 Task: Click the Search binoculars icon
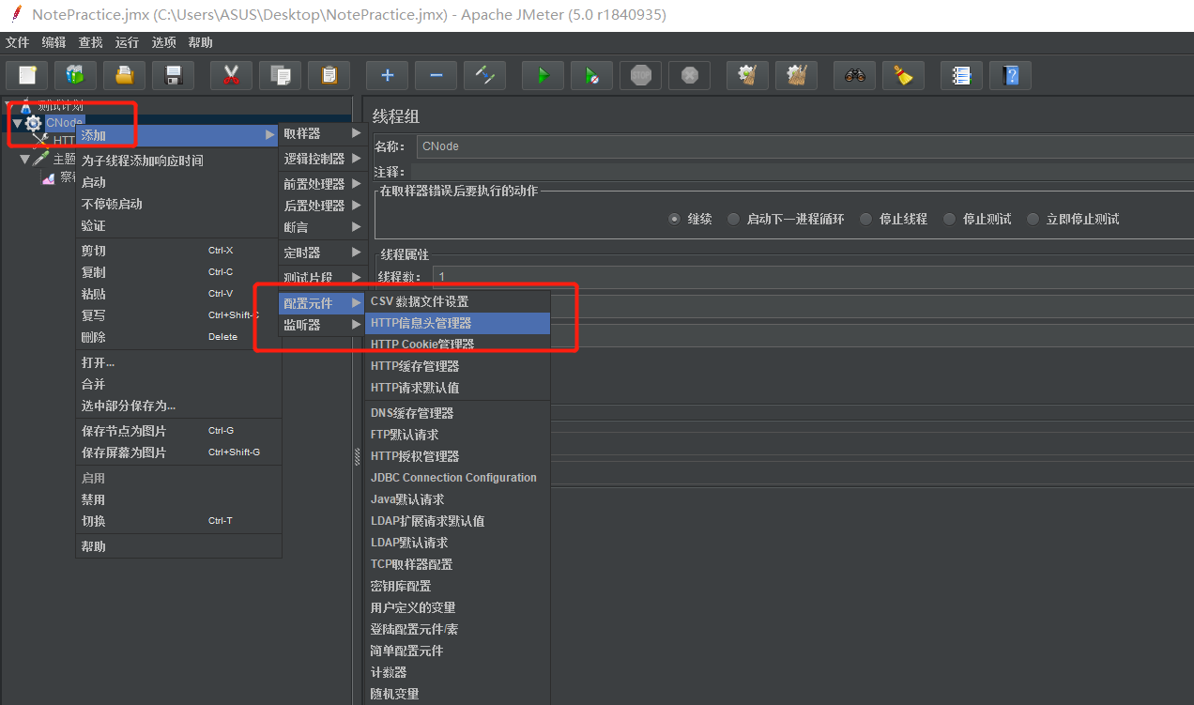854,75
